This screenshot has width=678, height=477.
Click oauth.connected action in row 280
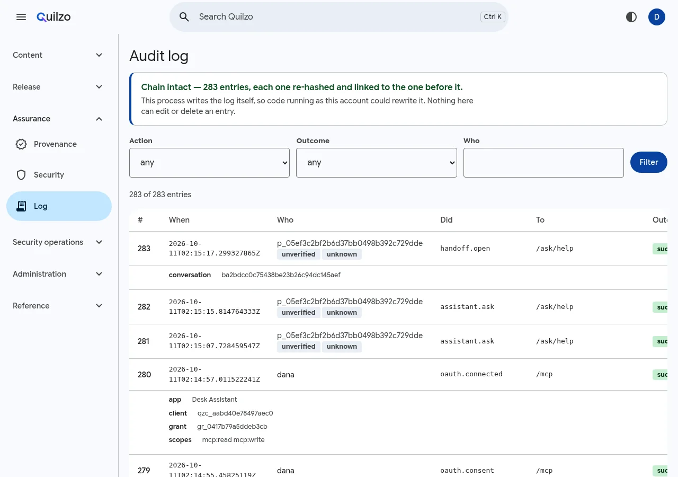coord(471,374)
